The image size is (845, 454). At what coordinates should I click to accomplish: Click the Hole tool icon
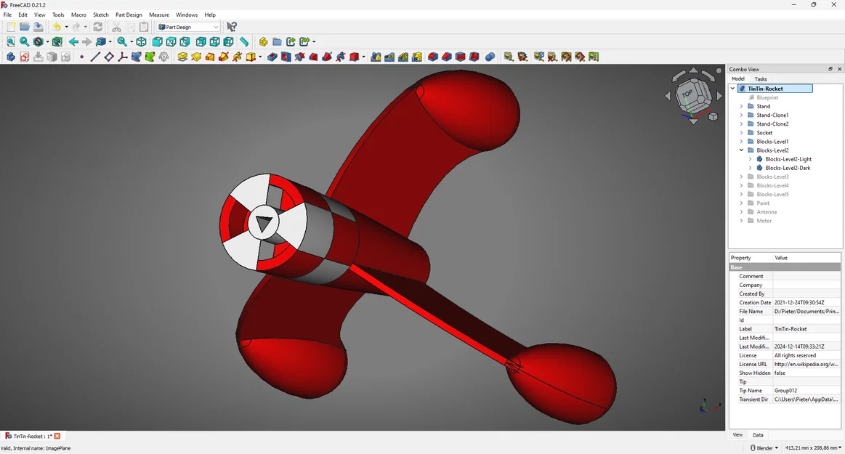point(286,57)
